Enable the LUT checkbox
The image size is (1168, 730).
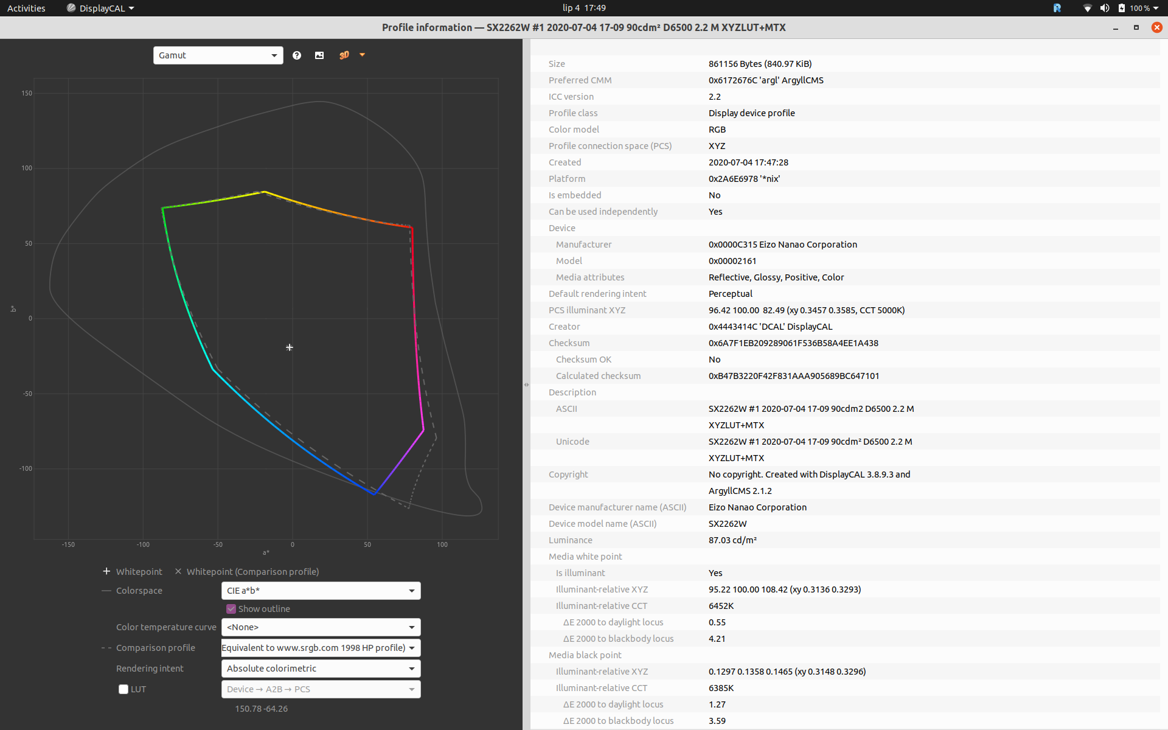tap(123, 689)
